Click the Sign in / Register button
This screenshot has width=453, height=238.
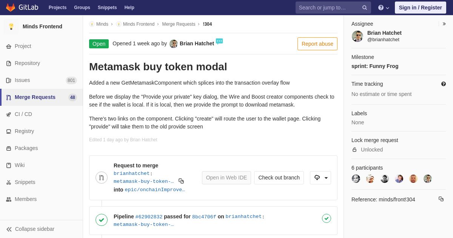421,8
